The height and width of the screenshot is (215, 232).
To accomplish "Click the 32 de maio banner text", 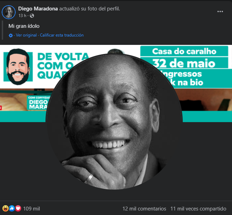I will click(184, 63).
